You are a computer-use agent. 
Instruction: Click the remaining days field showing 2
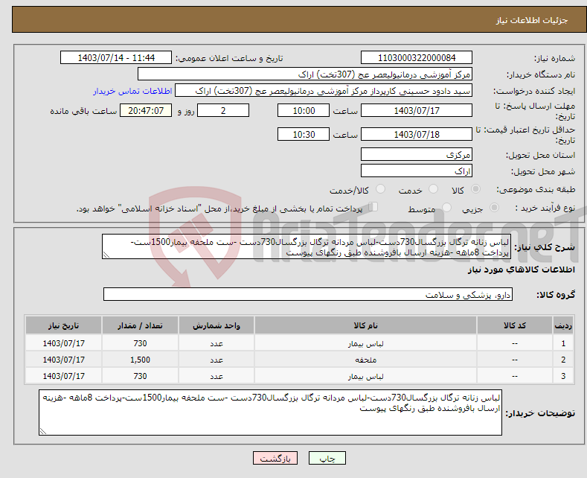pos(223,110)
